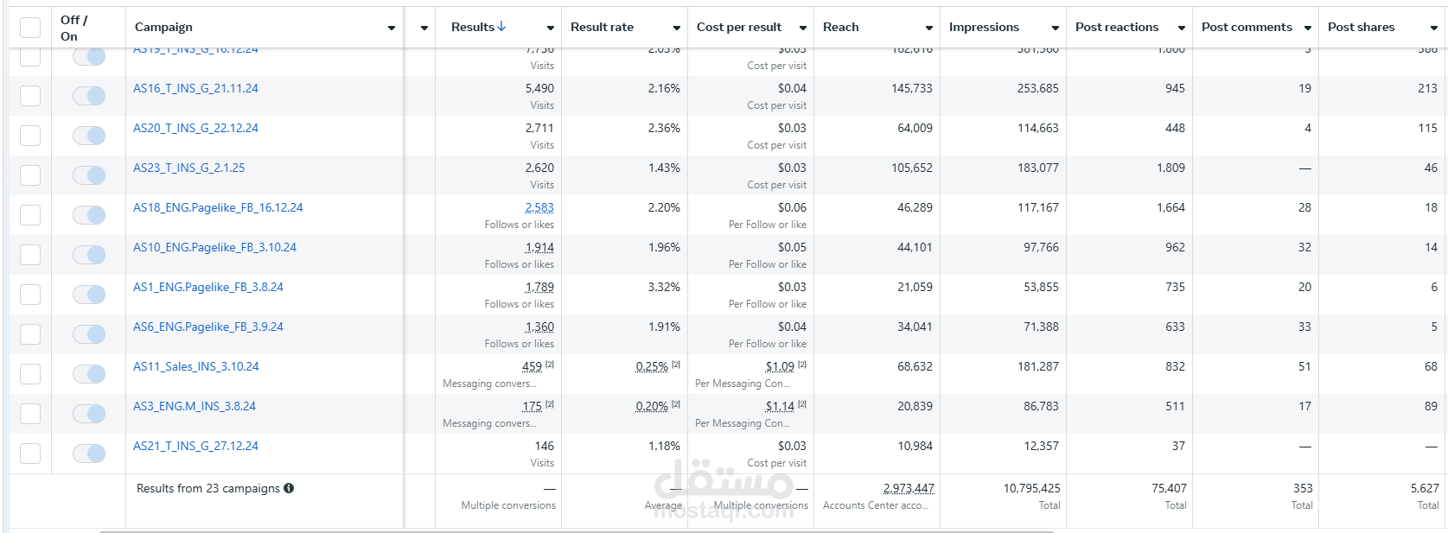Click the 2,973,447 total reach value
This screenshot has height=533, width=1448.
click(909, 488)
